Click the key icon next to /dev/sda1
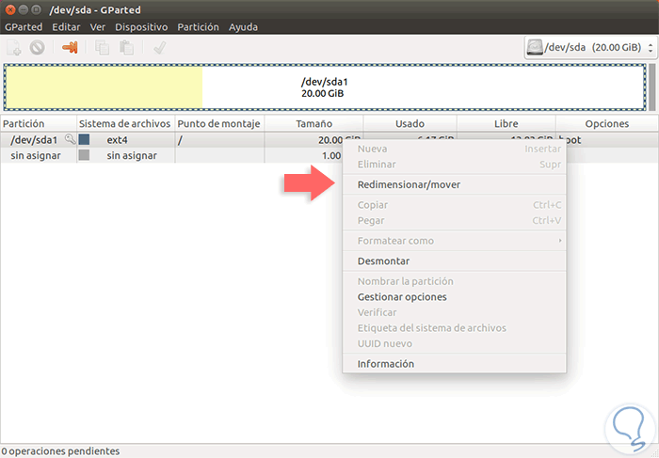 click(x=70, y=139)
